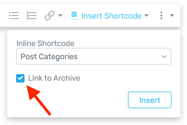This screenshot has height=125, width=187.
Task: Select the Post Categories text in the dropdown
Action: point(49,57)
